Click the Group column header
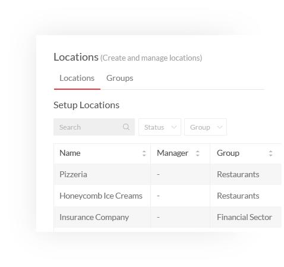 coord(228,153)
